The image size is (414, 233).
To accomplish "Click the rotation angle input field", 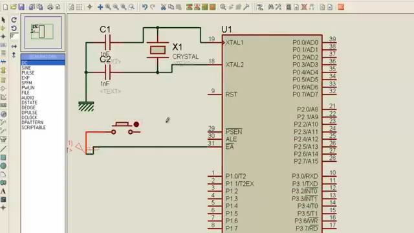I will coord(14,36).
